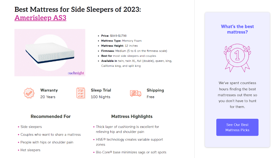Click the Side sleepers bullet item

point(31,127)
